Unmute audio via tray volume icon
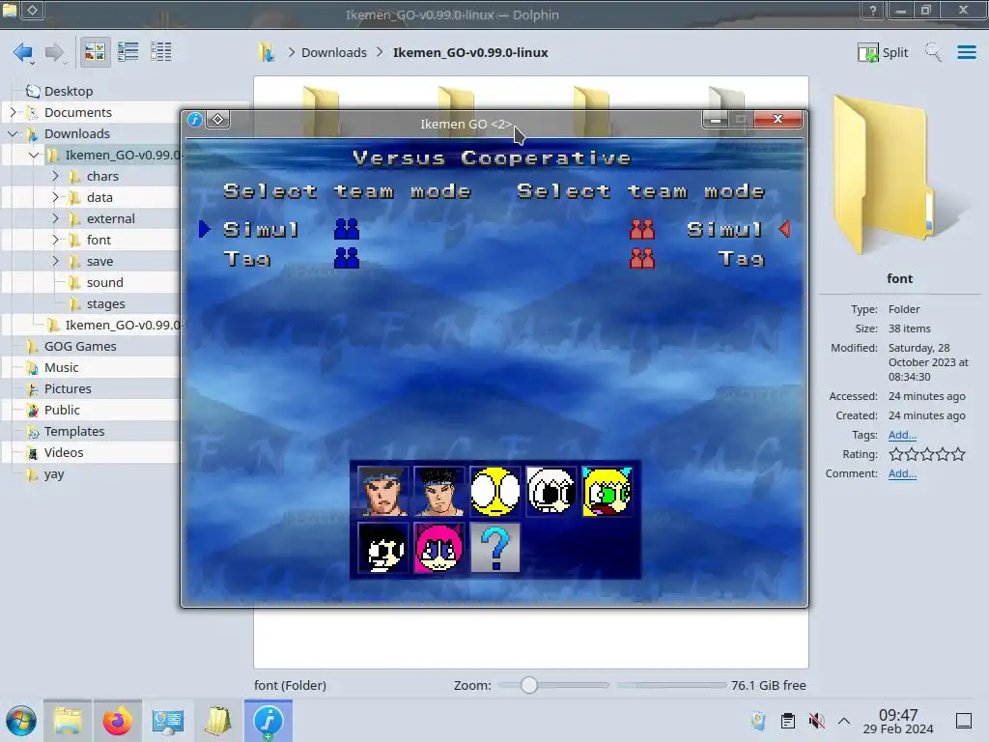The image size is (989, 742). [x=816, y=721]
